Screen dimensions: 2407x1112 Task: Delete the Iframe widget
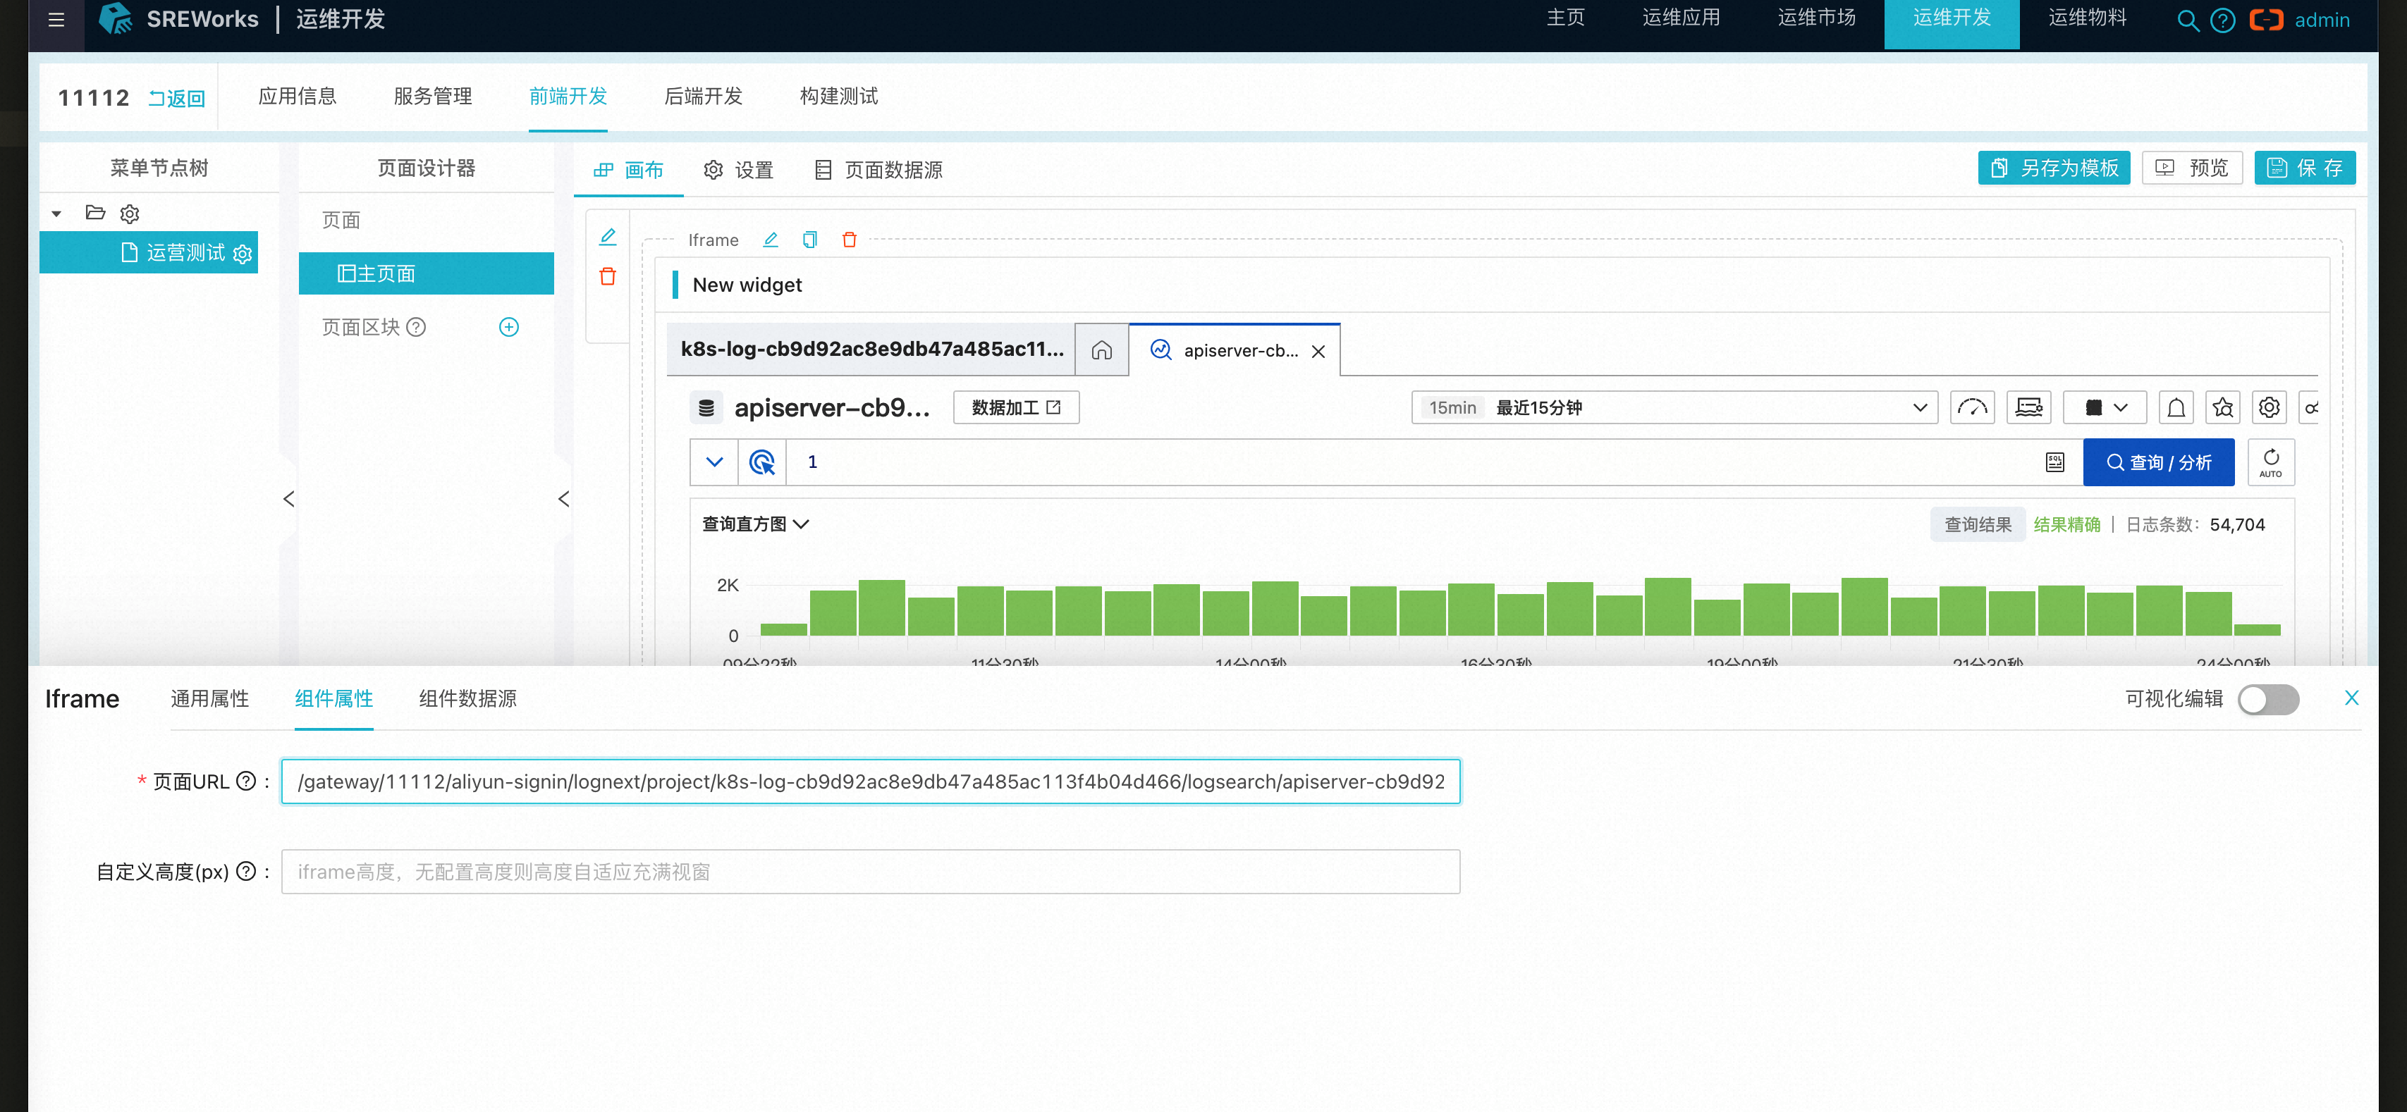coord(848,240)
